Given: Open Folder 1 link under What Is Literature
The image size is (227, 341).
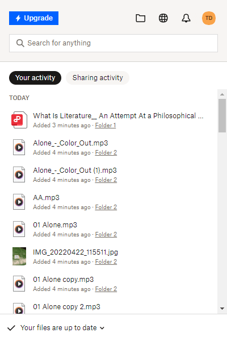Looking at the screenshot, I should pyautogui.click(x=106, y=126).
